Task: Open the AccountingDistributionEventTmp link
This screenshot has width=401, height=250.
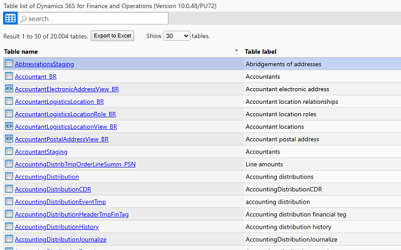Action: [x=60, y=202]
